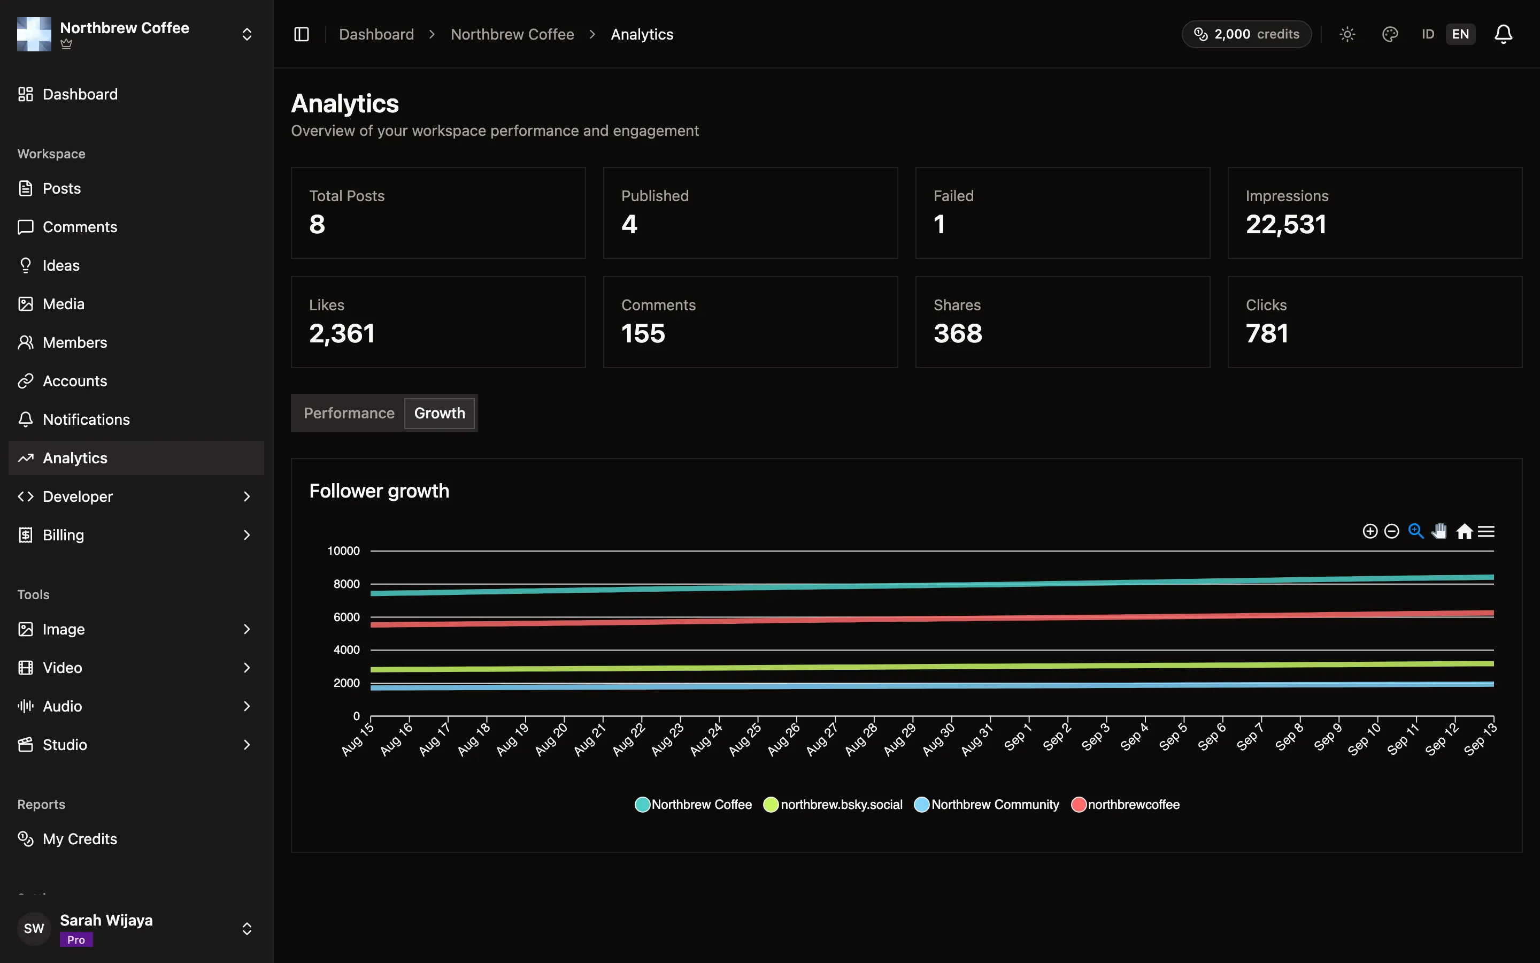Image resolution: width=1540 pixels, height=963 pixels.
Task: Click the Analytics breadcrumb text
Action: (642, 34)
